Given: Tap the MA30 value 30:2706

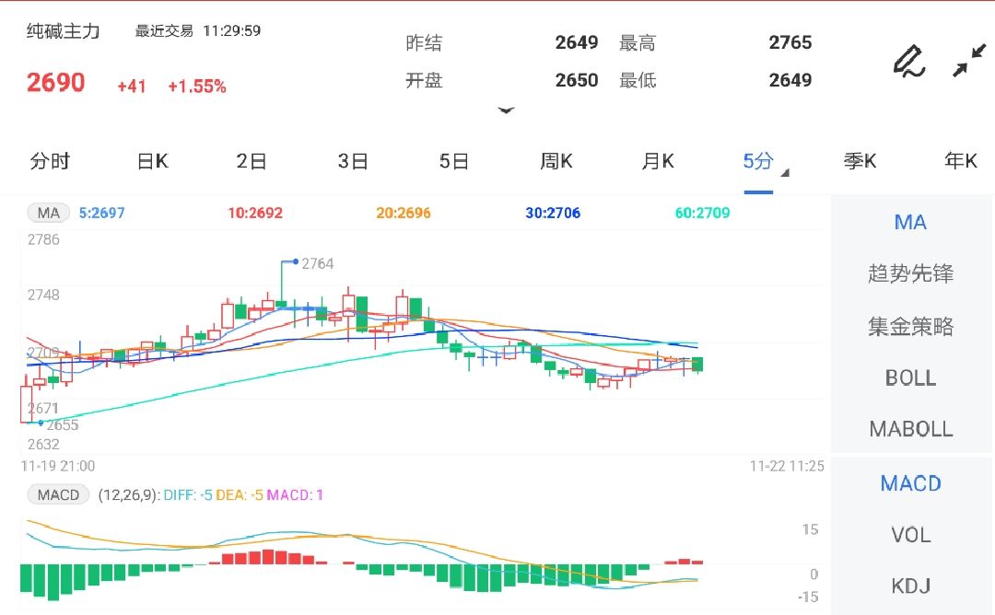Looking at the screenshot, I should coord(553,213).
